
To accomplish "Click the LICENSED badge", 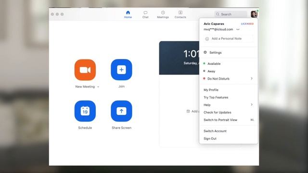I will pyautogui.click(x=247, y=24).
